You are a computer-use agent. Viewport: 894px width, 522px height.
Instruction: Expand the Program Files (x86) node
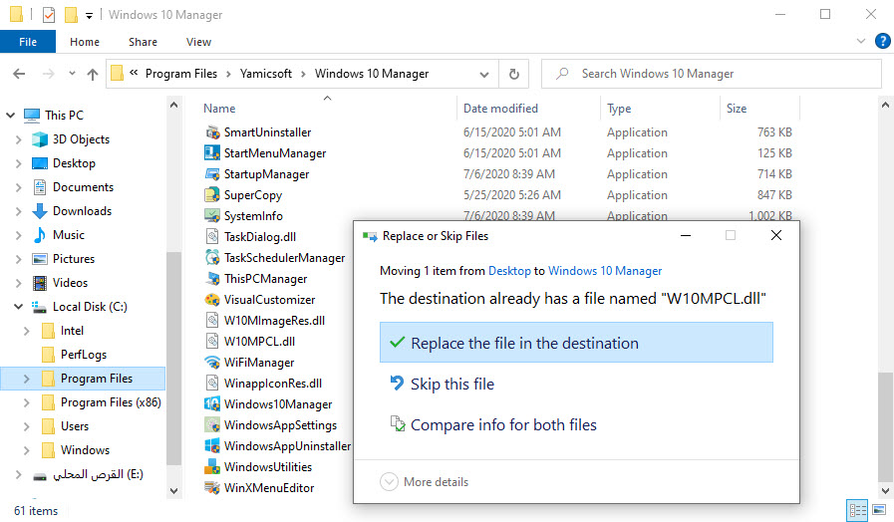pos(26,402)
